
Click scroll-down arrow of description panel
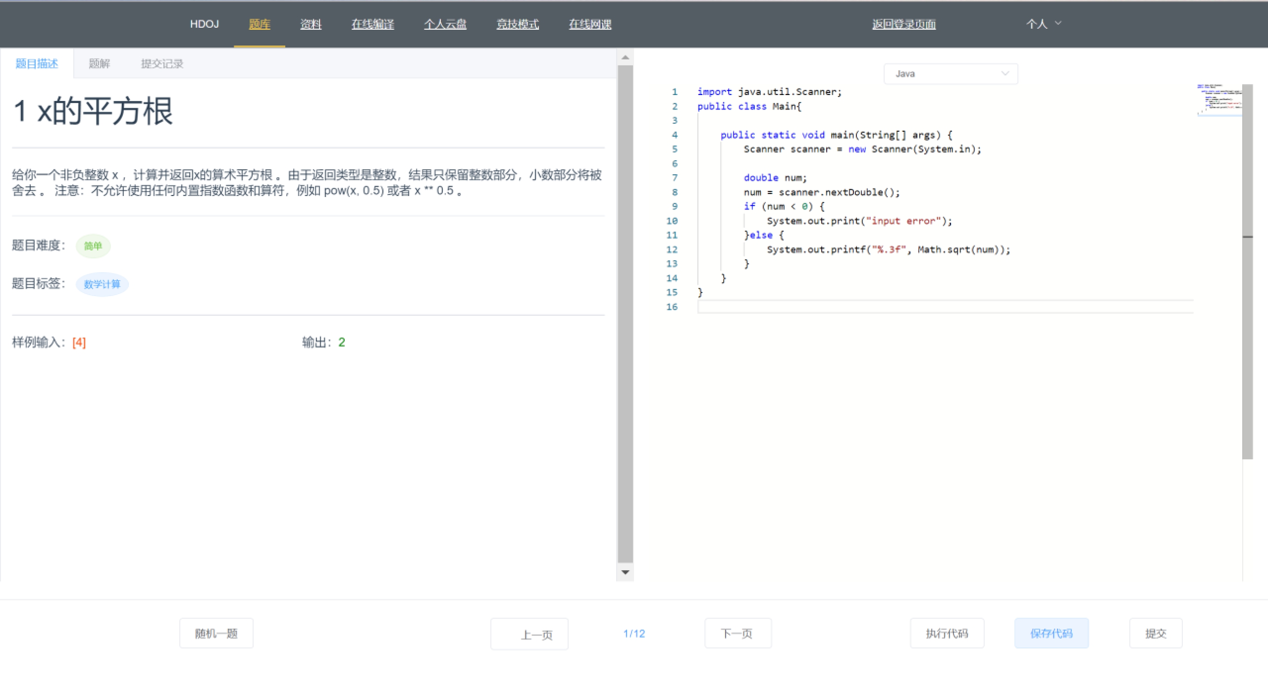pos(625,572)
